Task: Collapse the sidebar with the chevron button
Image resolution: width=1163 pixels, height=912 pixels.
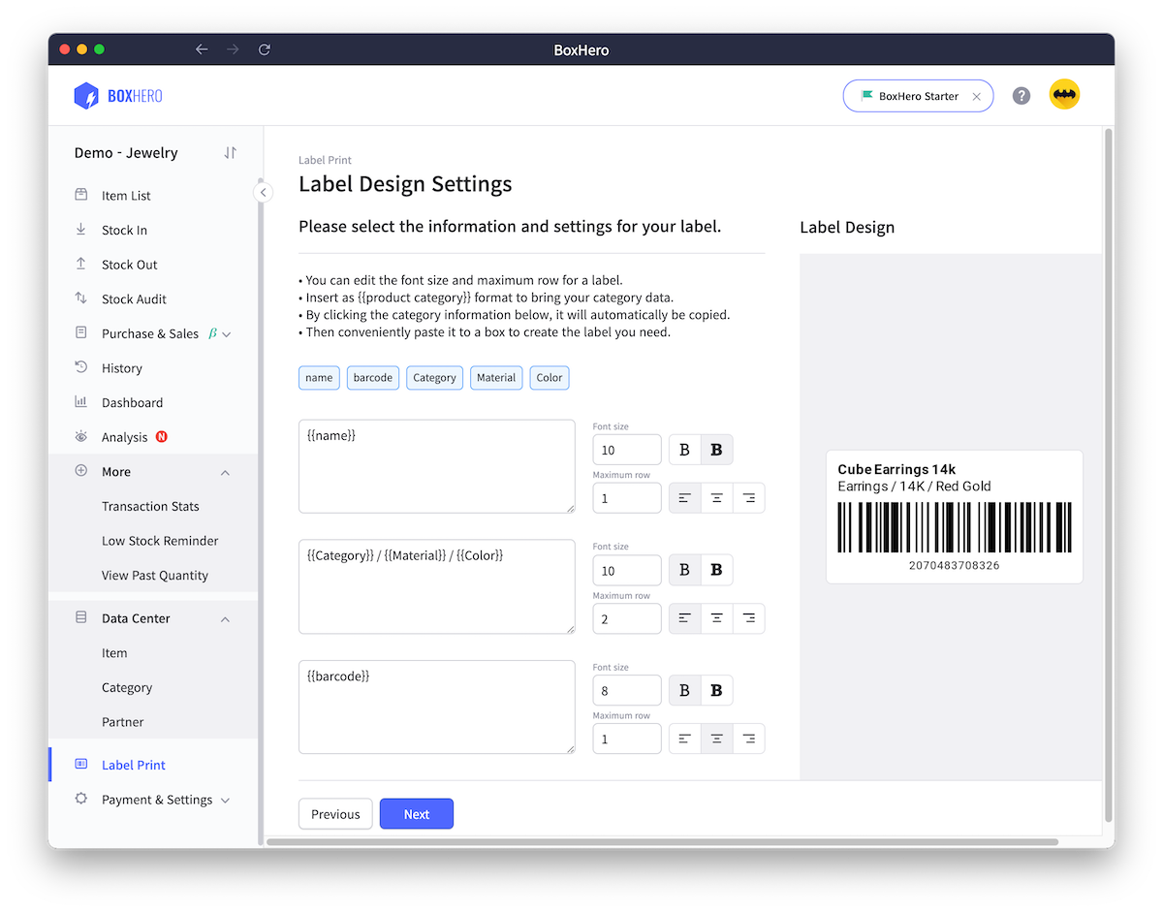Action: [x=263, y=193]
